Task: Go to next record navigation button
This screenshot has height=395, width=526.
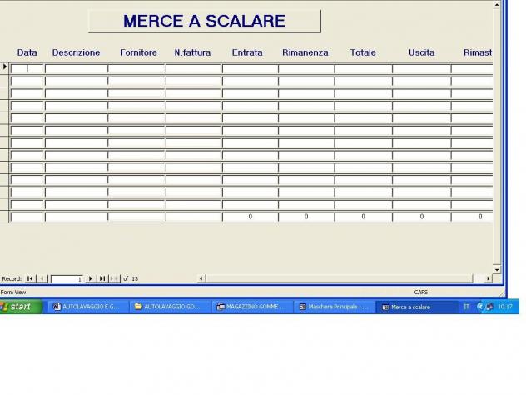Action: pyautogui.click(x=90, y=278)
